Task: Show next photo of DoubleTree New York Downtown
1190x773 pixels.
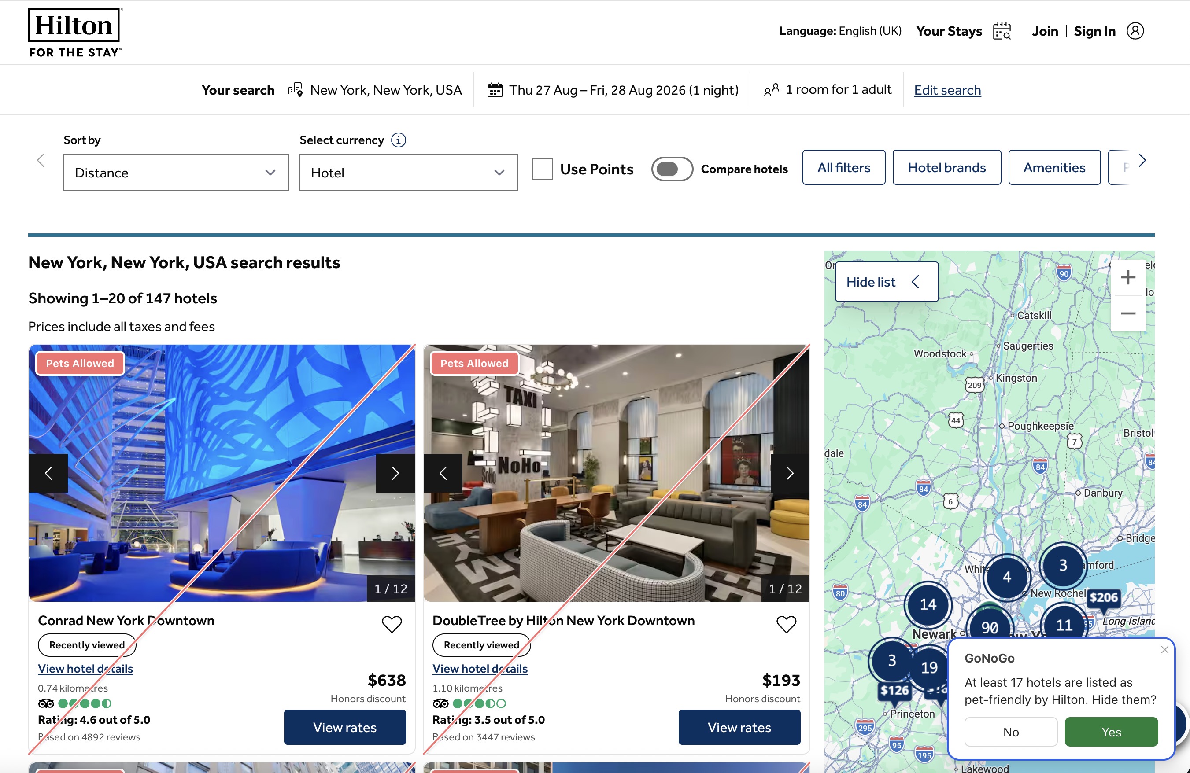Action: (790, 473)
